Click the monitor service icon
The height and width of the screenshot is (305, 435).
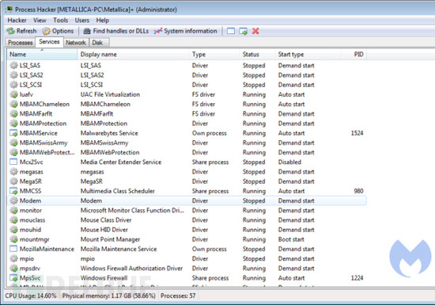point(13,210)
